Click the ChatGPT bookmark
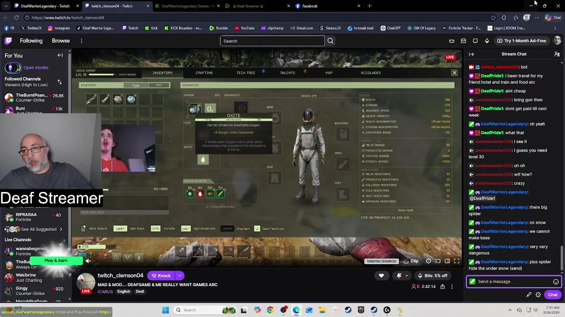The image size is (565, 317). pos(390,28)
